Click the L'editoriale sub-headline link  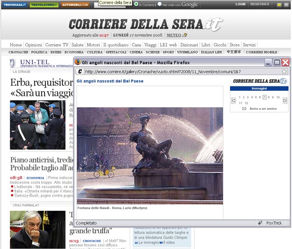click(x=43, y=187)
